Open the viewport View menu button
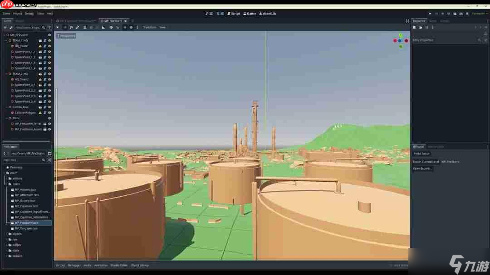 pyautogui.click(x=162, y=28)
